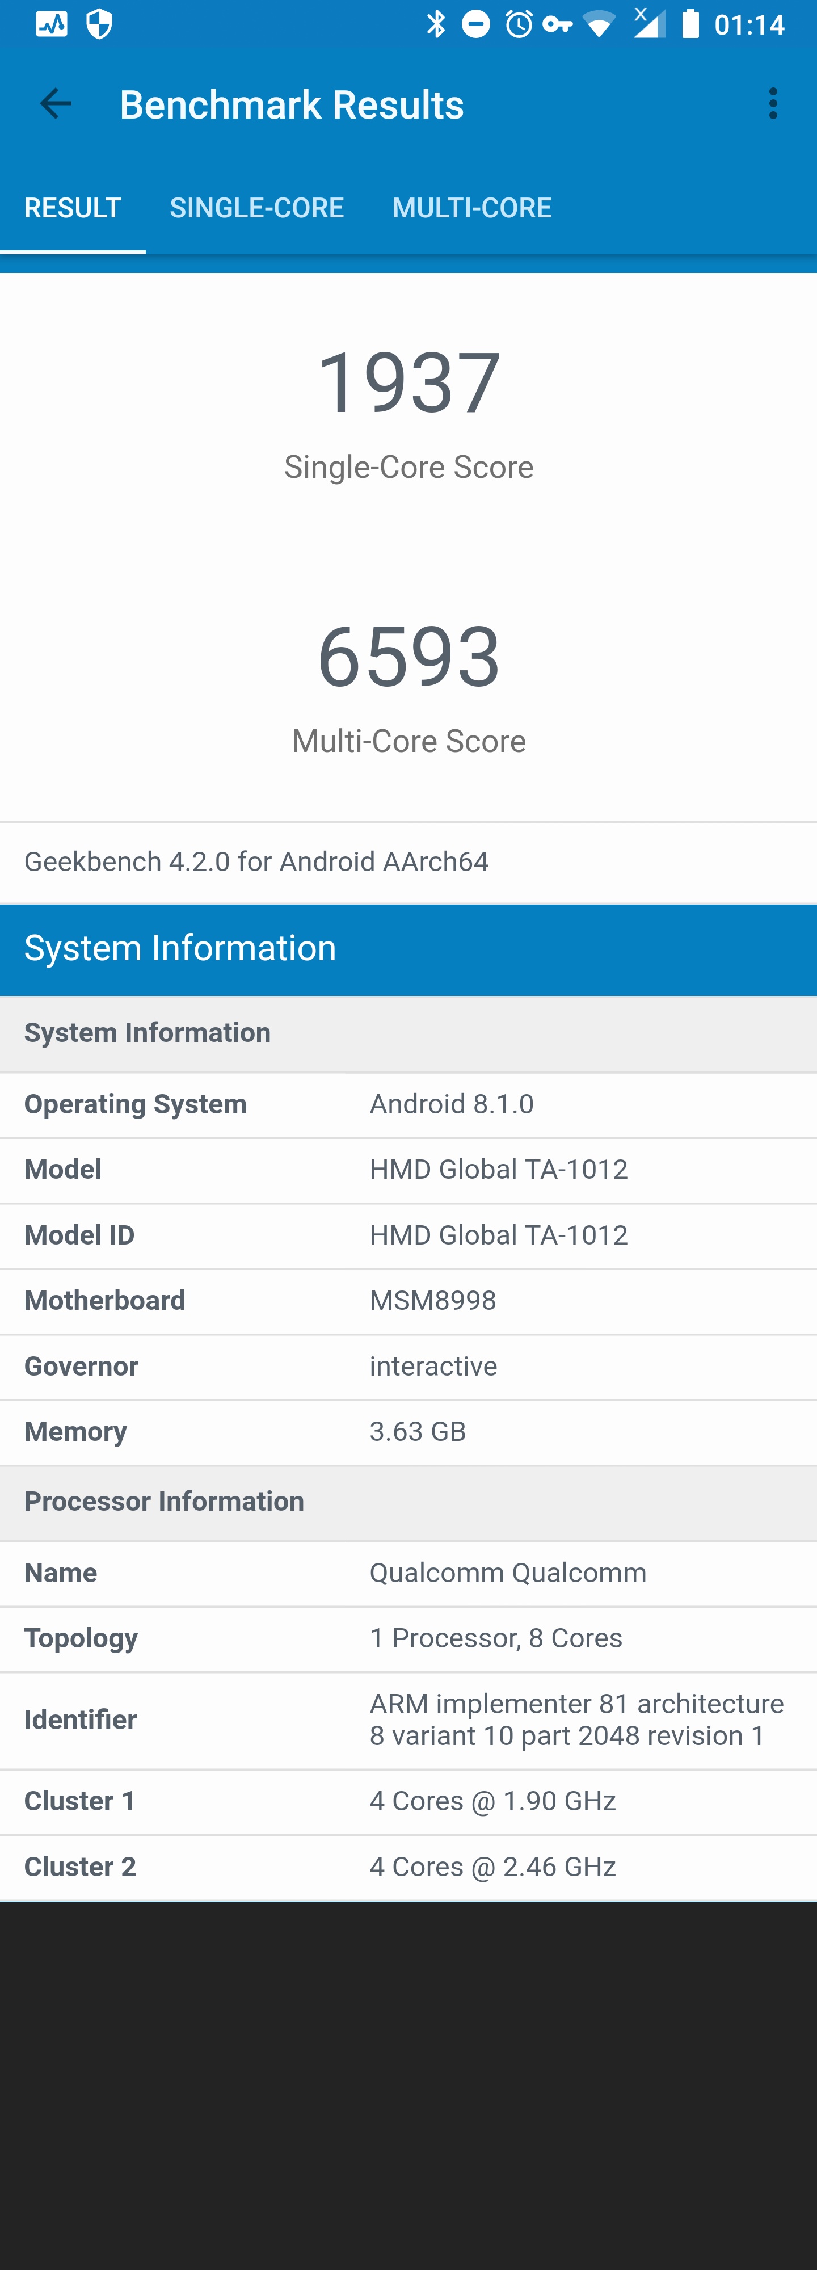
Task: Tap the Name row label
Action: coord(61,1573)
